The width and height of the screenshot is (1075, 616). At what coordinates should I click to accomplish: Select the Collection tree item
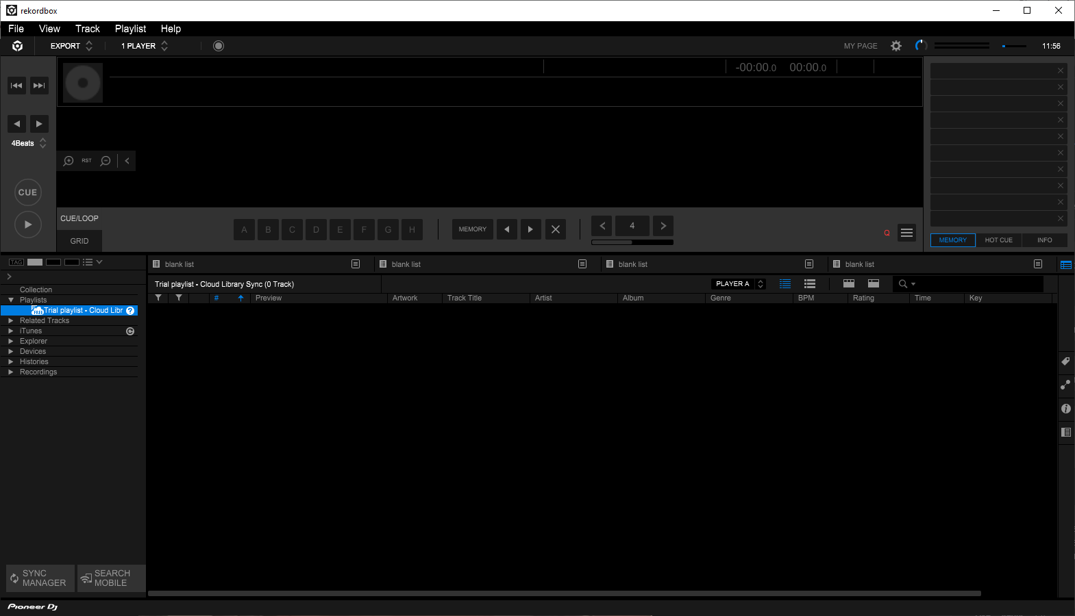tap(36, 290)
